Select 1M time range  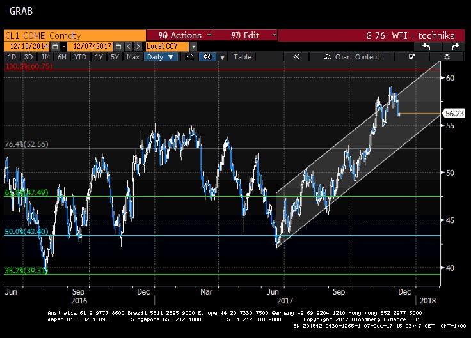point(45,57)
